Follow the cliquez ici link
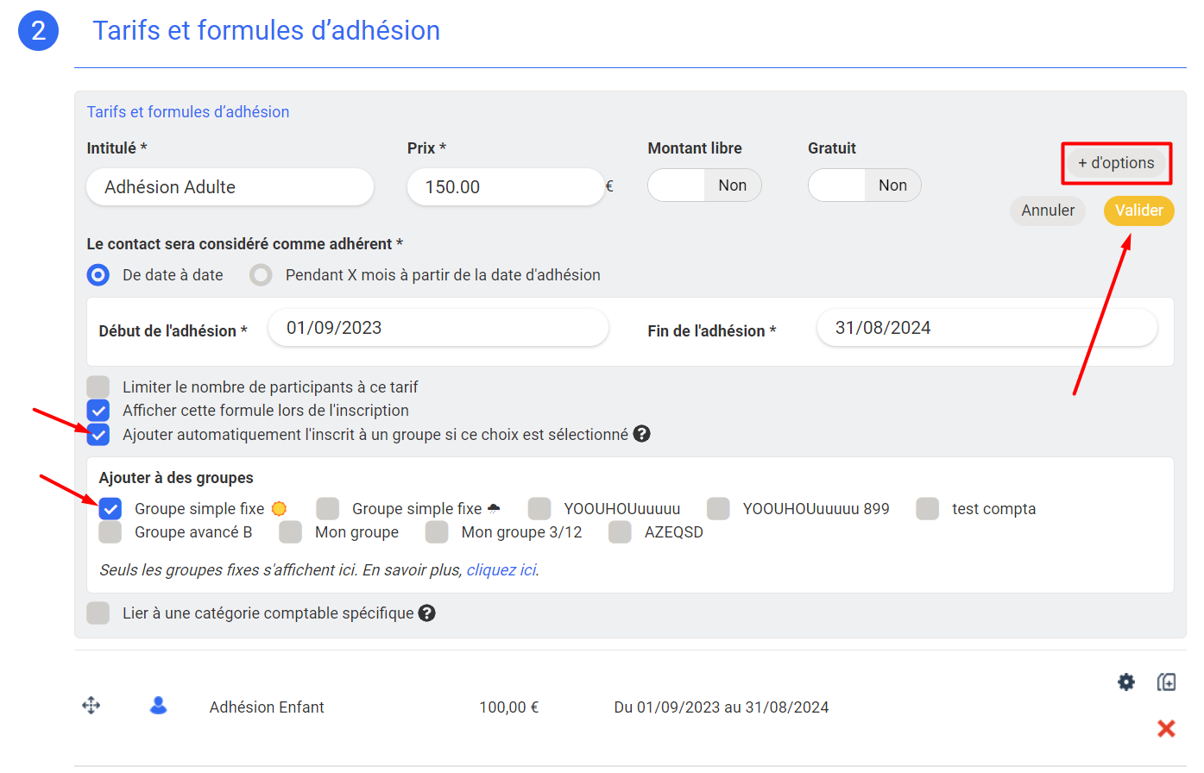Screen dimensions: 1204x773 (x=501, y=570)
